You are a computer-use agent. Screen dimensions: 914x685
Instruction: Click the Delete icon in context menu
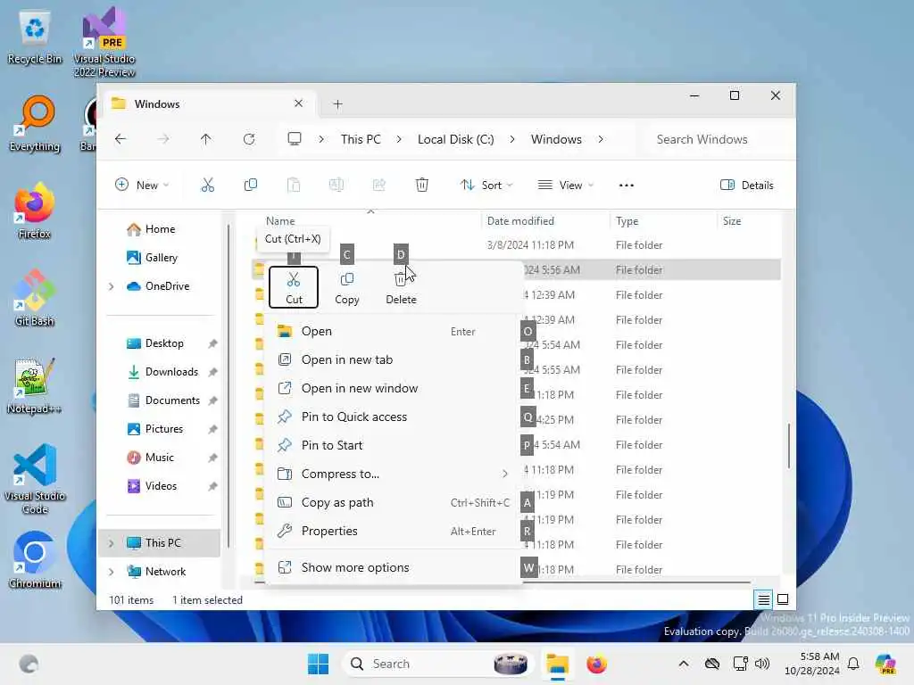(401, 286)
